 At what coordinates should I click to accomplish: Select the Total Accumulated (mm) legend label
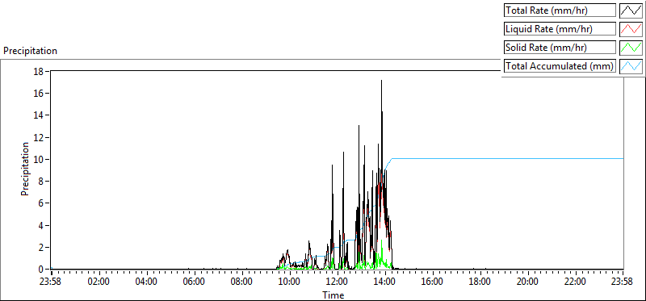(560, 65)
